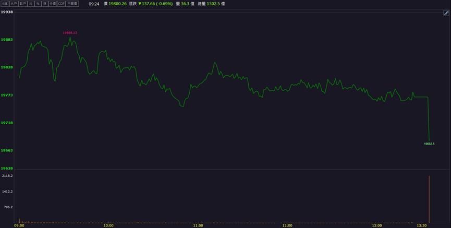Click the price value 19800.26
451x228 pixels.
pos(117,4)
